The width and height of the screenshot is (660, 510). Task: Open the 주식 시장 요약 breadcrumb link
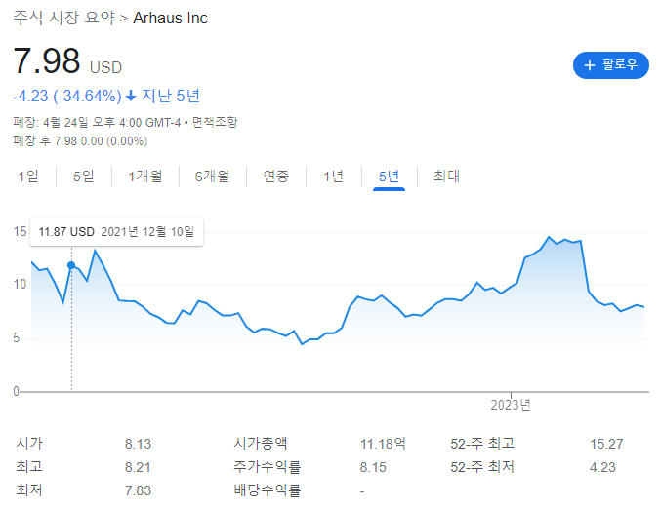pyautogui.click(x=63, y=18)
